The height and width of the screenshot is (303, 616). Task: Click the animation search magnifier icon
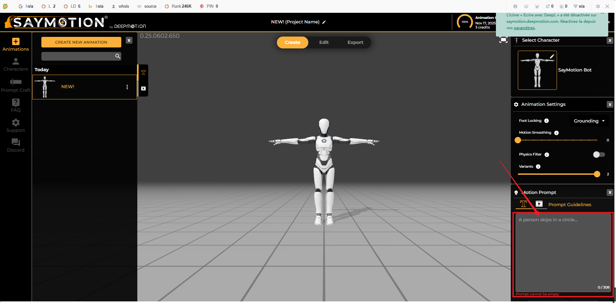(118, 56)
